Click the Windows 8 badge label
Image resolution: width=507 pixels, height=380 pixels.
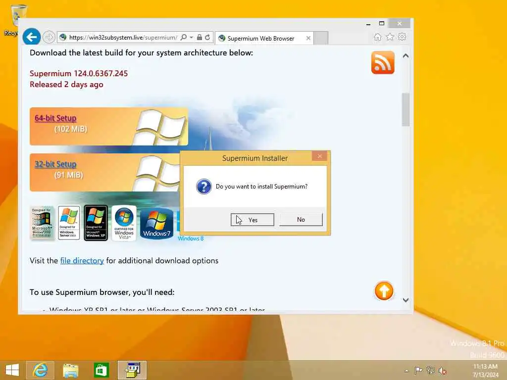[x=191, y=238]
